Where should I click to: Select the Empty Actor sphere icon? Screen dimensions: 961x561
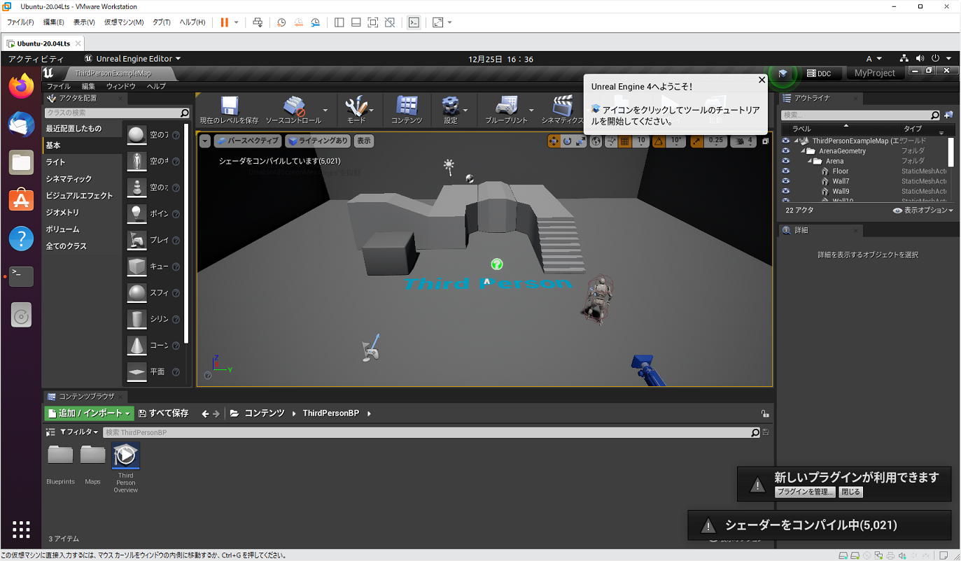136,134
